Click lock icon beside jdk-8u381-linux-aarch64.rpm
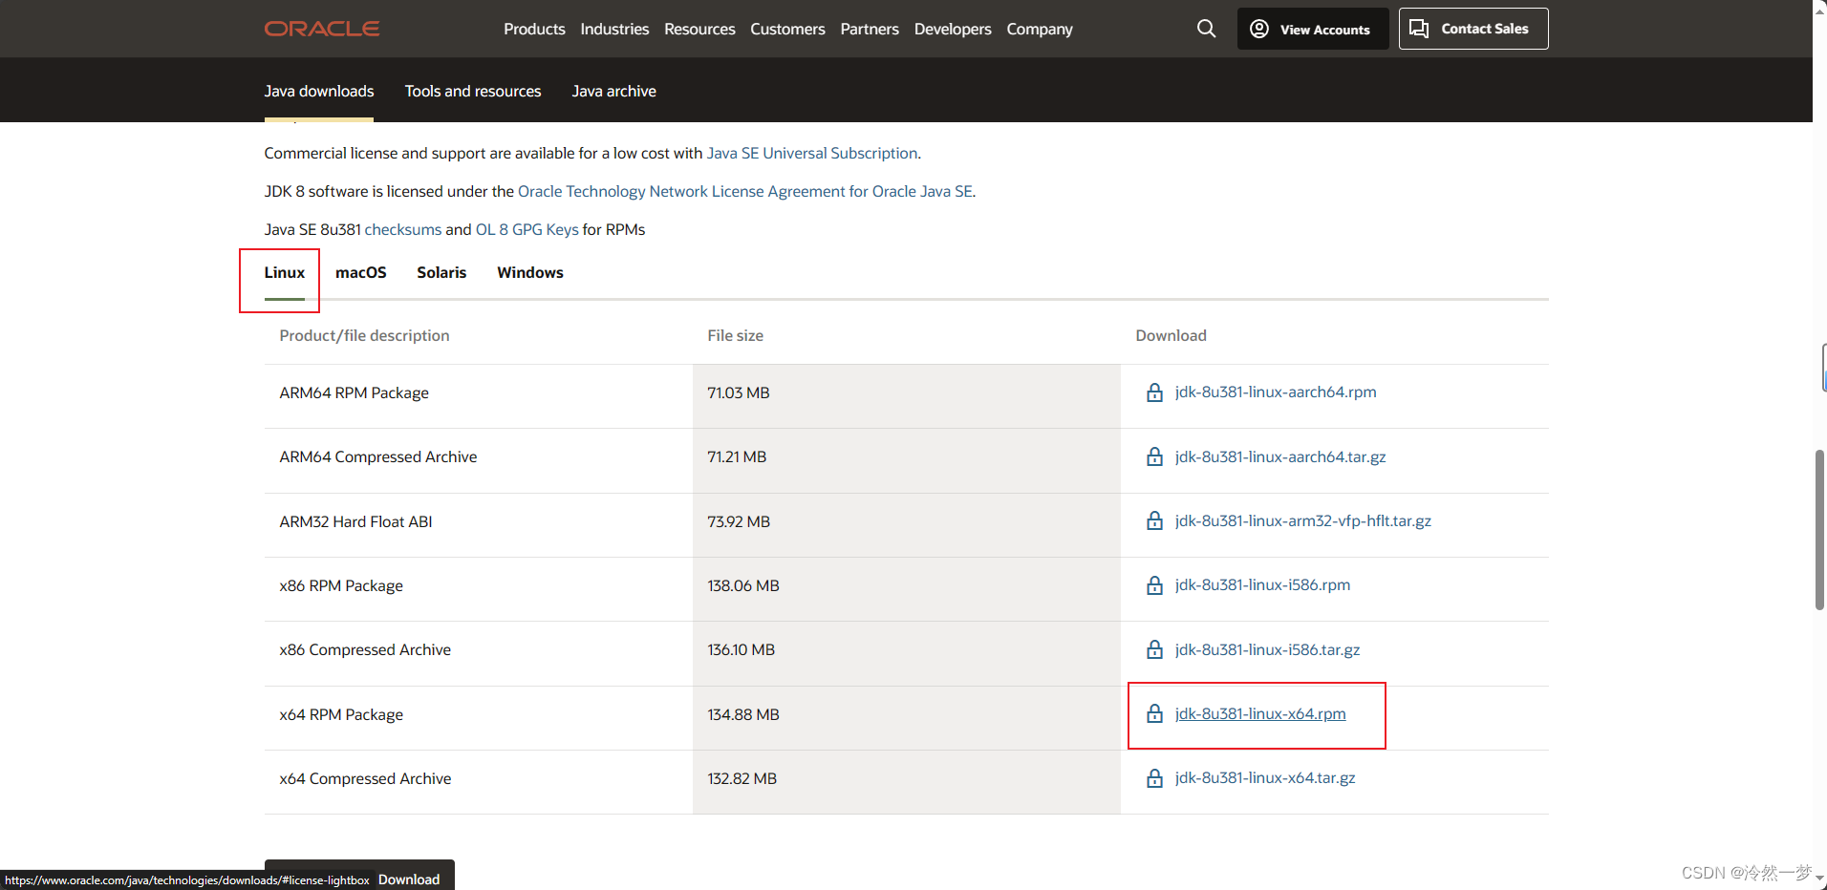Screen dimensions: 1827x890 [x=1154, y=392]
